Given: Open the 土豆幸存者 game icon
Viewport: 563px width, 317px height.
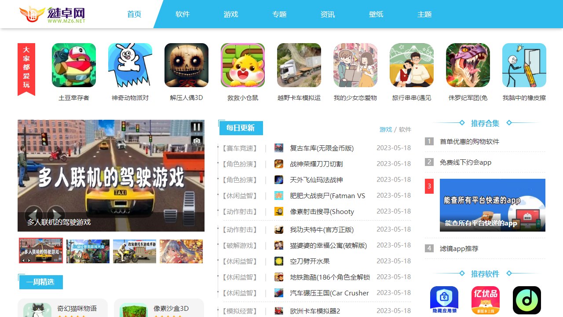Looking at the screenshot, I should click(74, 65).
